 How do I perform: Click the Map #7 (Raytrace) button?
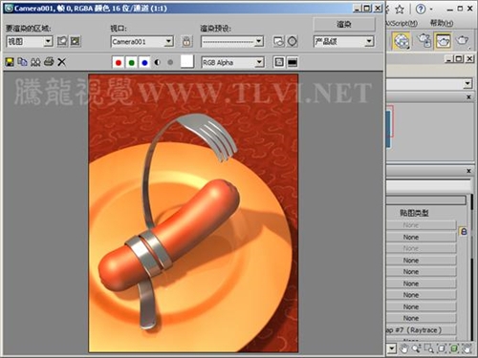(x=422, y=330)
